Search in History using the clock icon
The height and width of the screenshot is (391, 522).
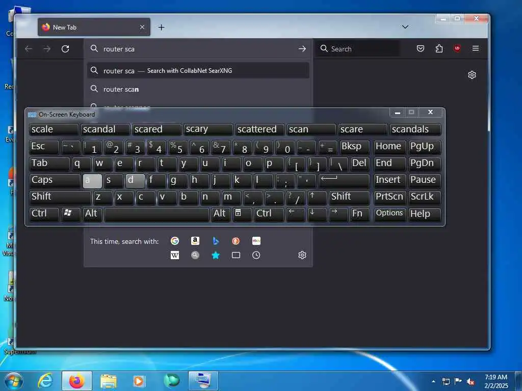point(256,255)
